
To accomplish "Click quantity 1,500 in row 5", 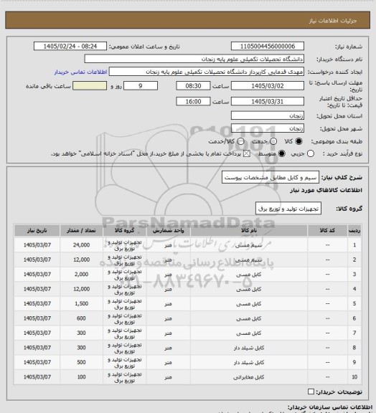I will click(81, 304).
